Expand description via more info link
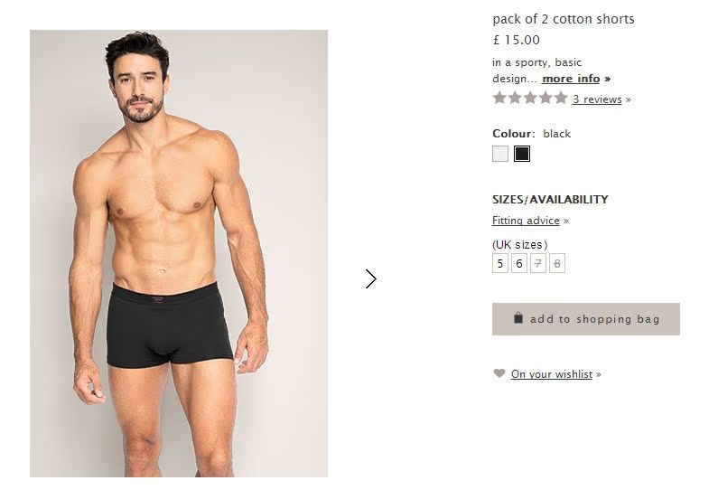This screenshot has width=718, height=490. point(571,79)
